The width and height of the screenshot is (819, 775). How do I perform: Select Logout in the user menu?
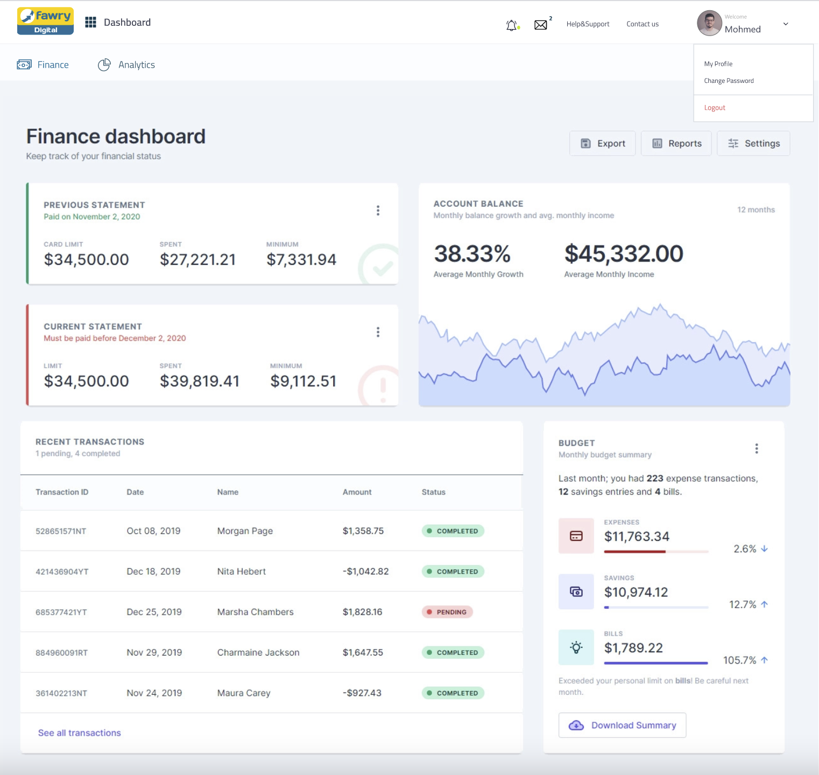click(715, 108)
